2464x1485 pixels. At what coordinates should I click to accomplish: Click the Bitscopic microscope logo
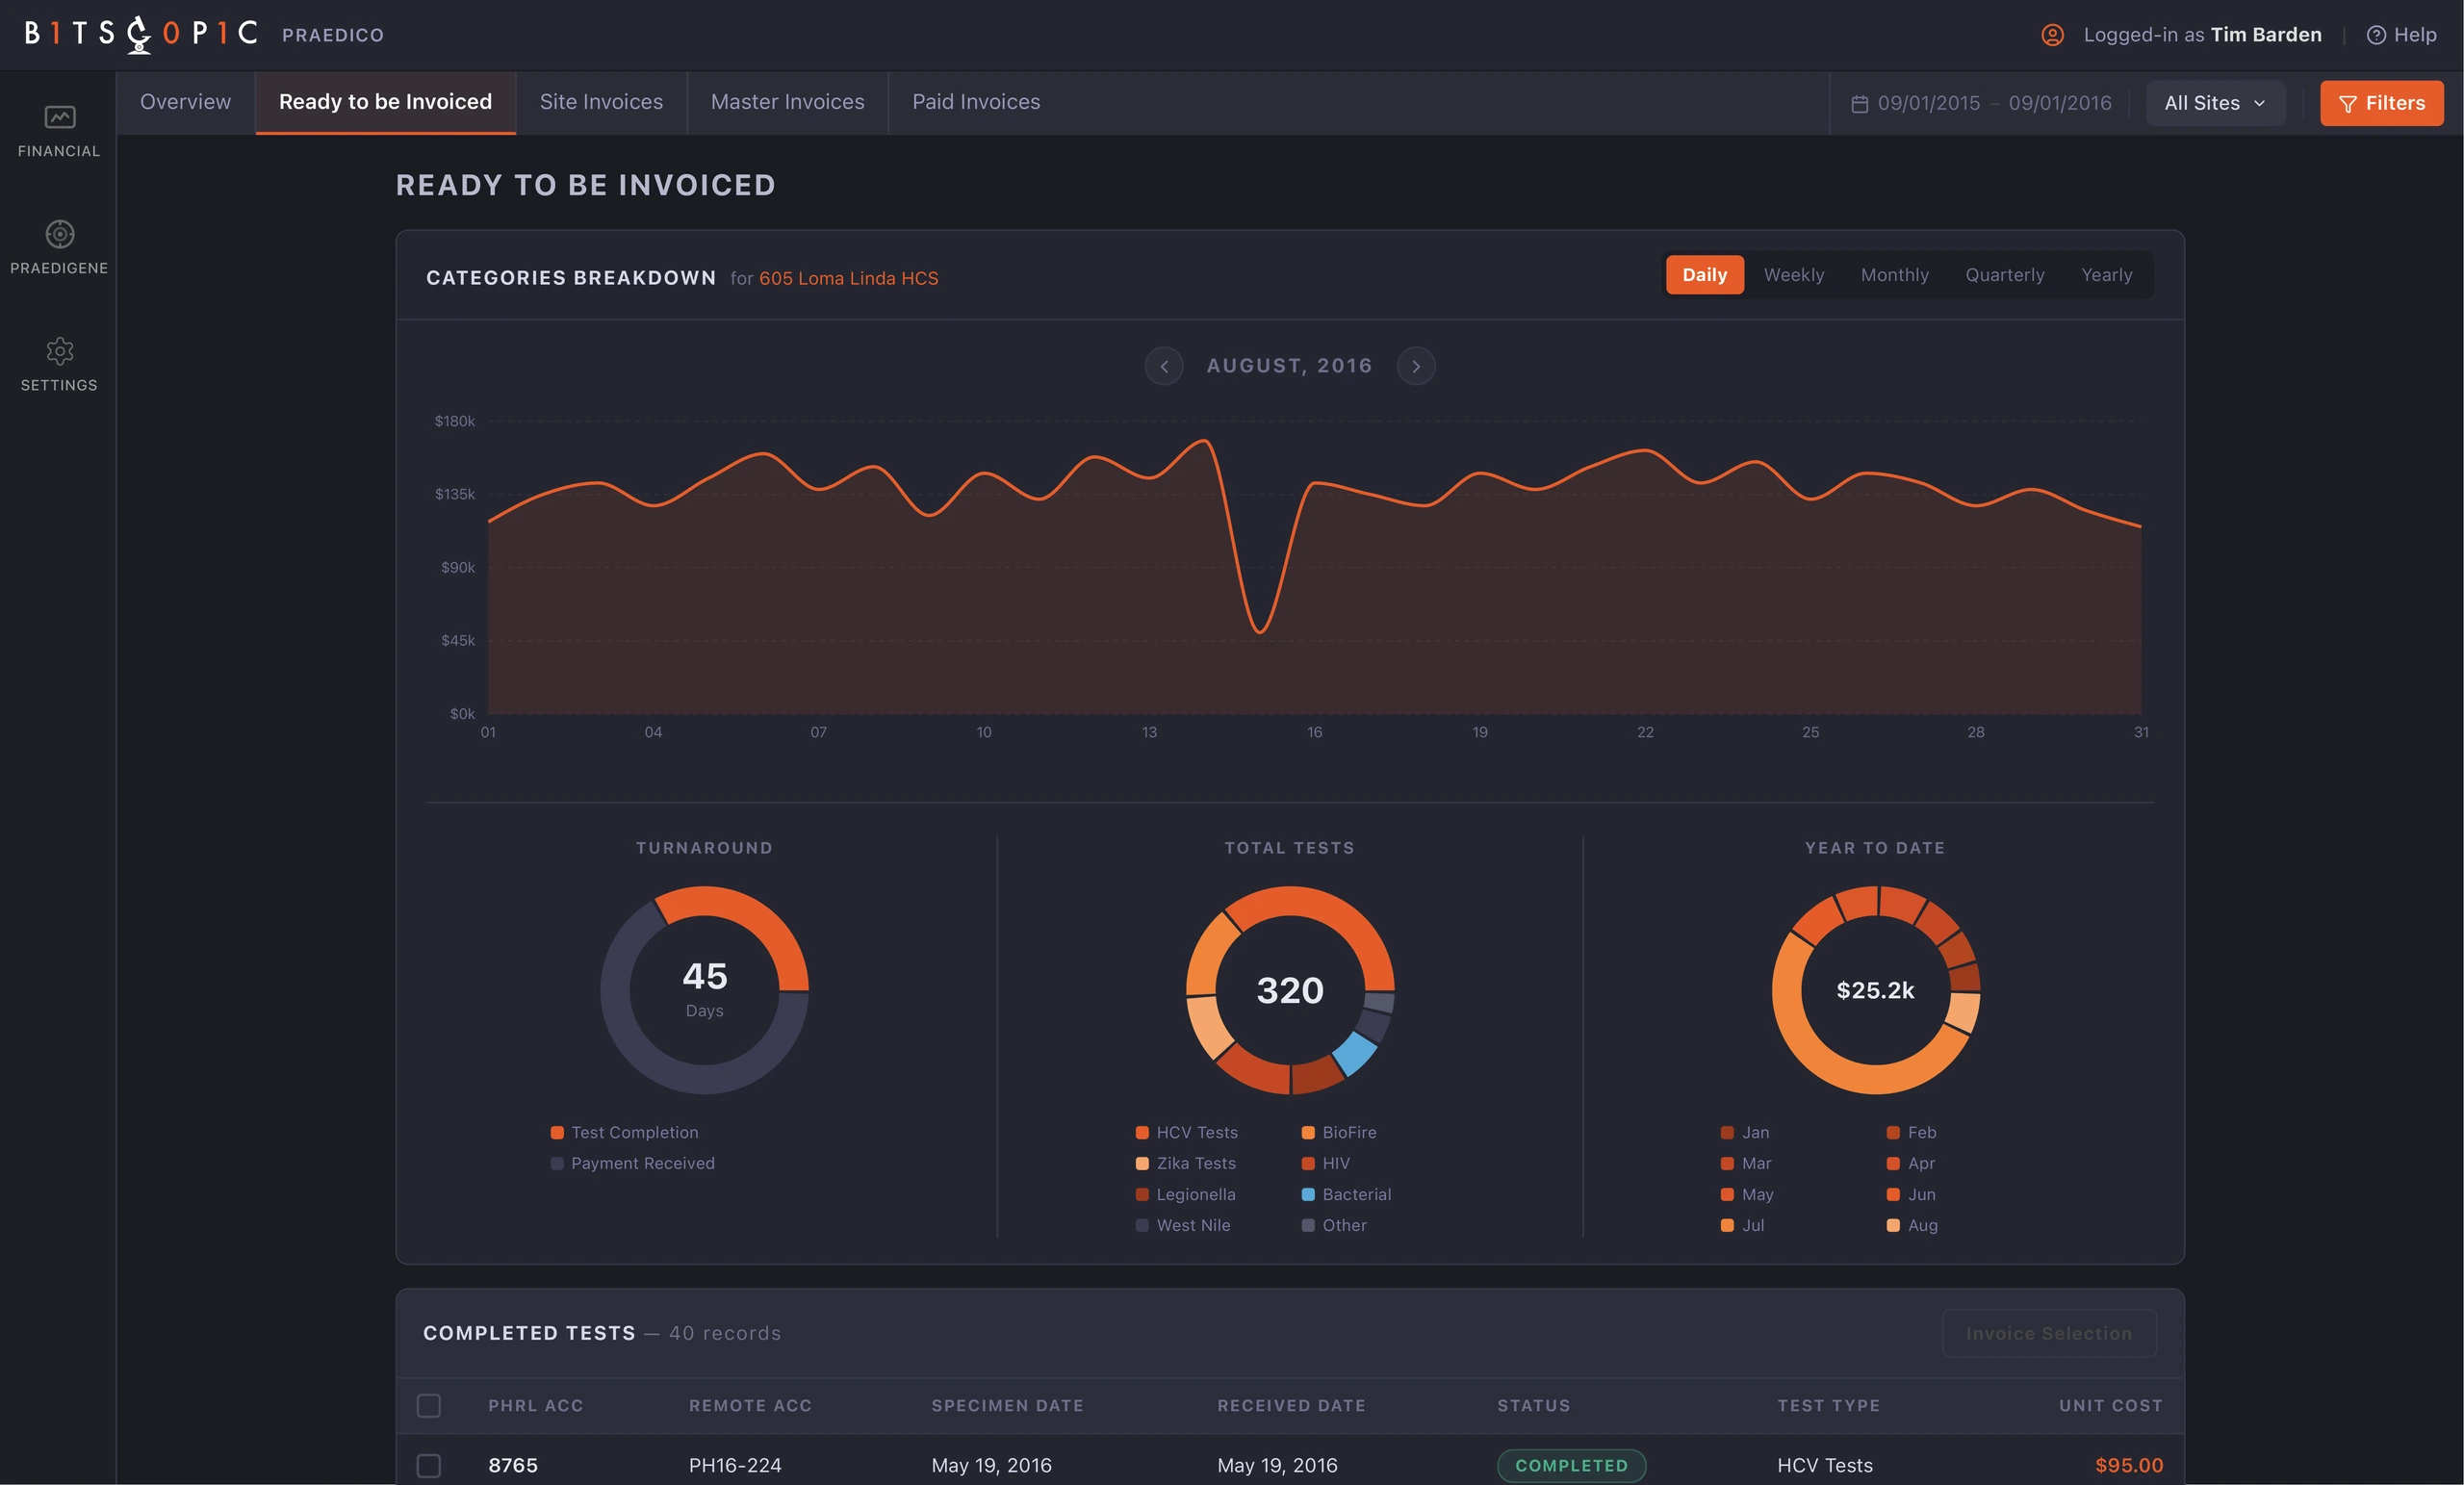click(x=139, y=34)
